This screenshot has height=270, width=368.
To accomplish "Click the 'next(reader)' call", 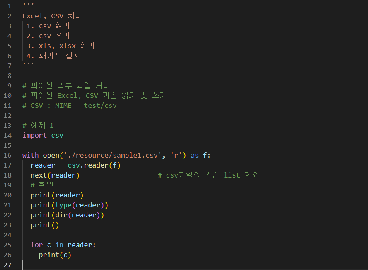I will 55,175.
